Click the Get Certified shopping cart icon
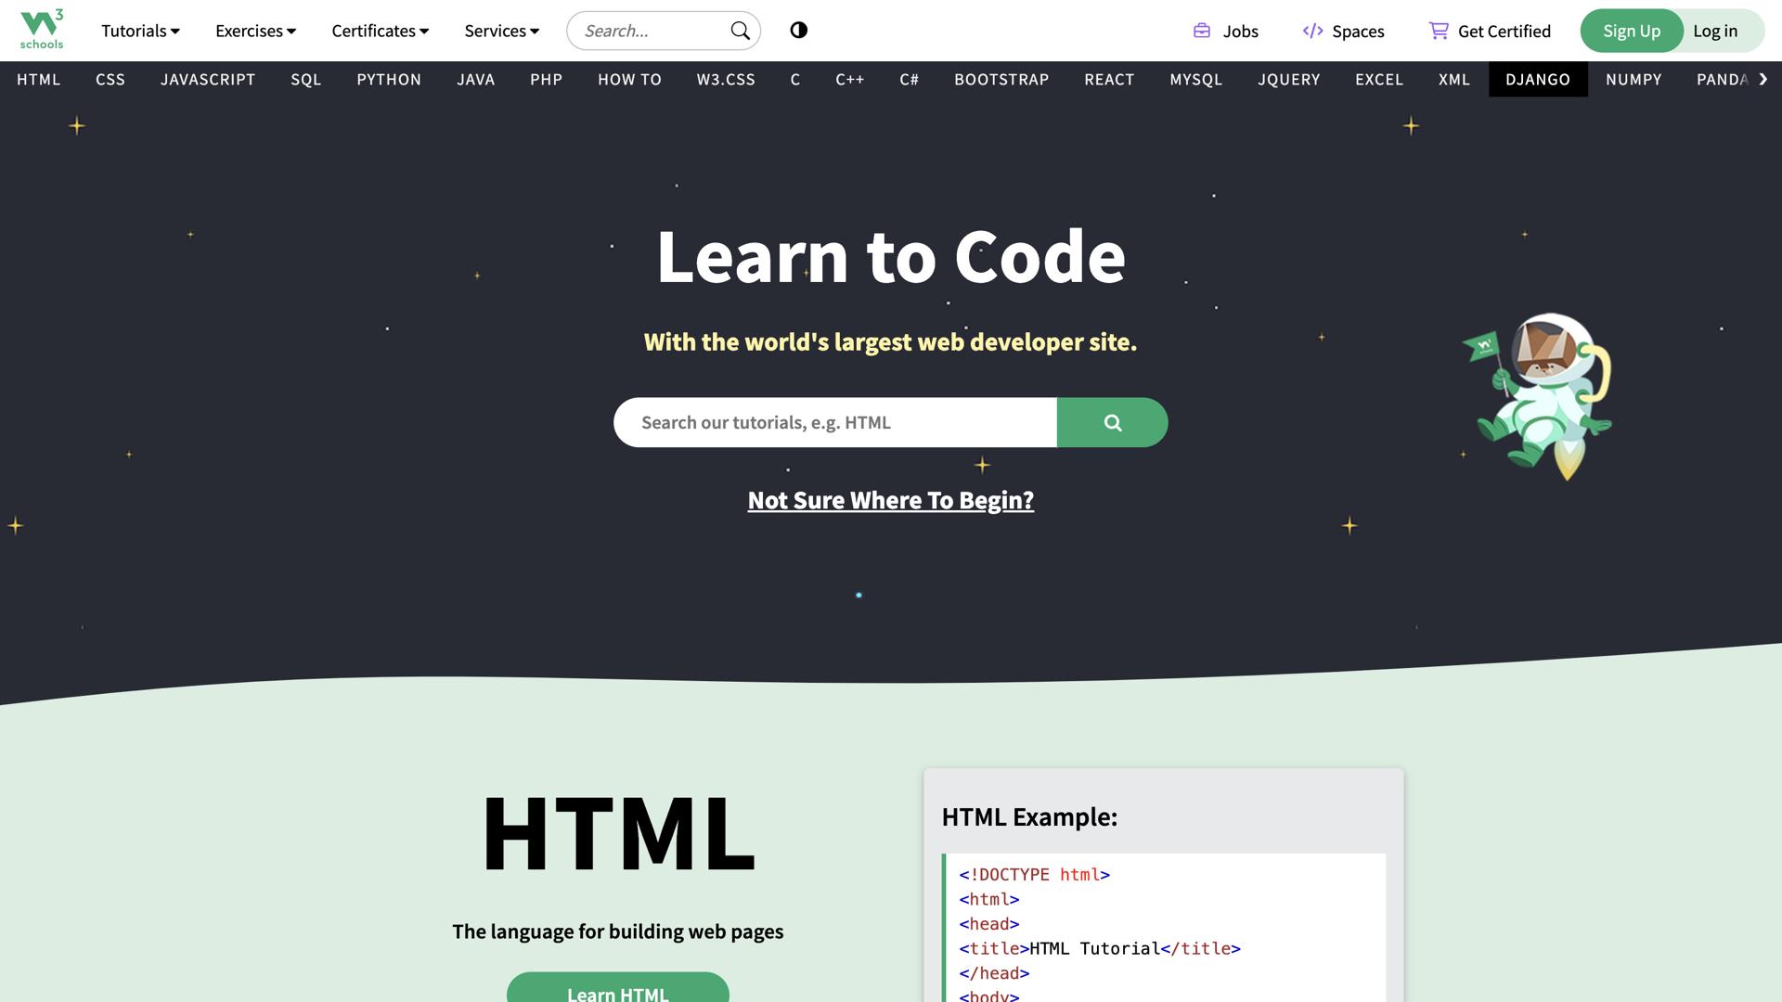Viewport: 1782px width, 1002px height. tap(1438, 30)
